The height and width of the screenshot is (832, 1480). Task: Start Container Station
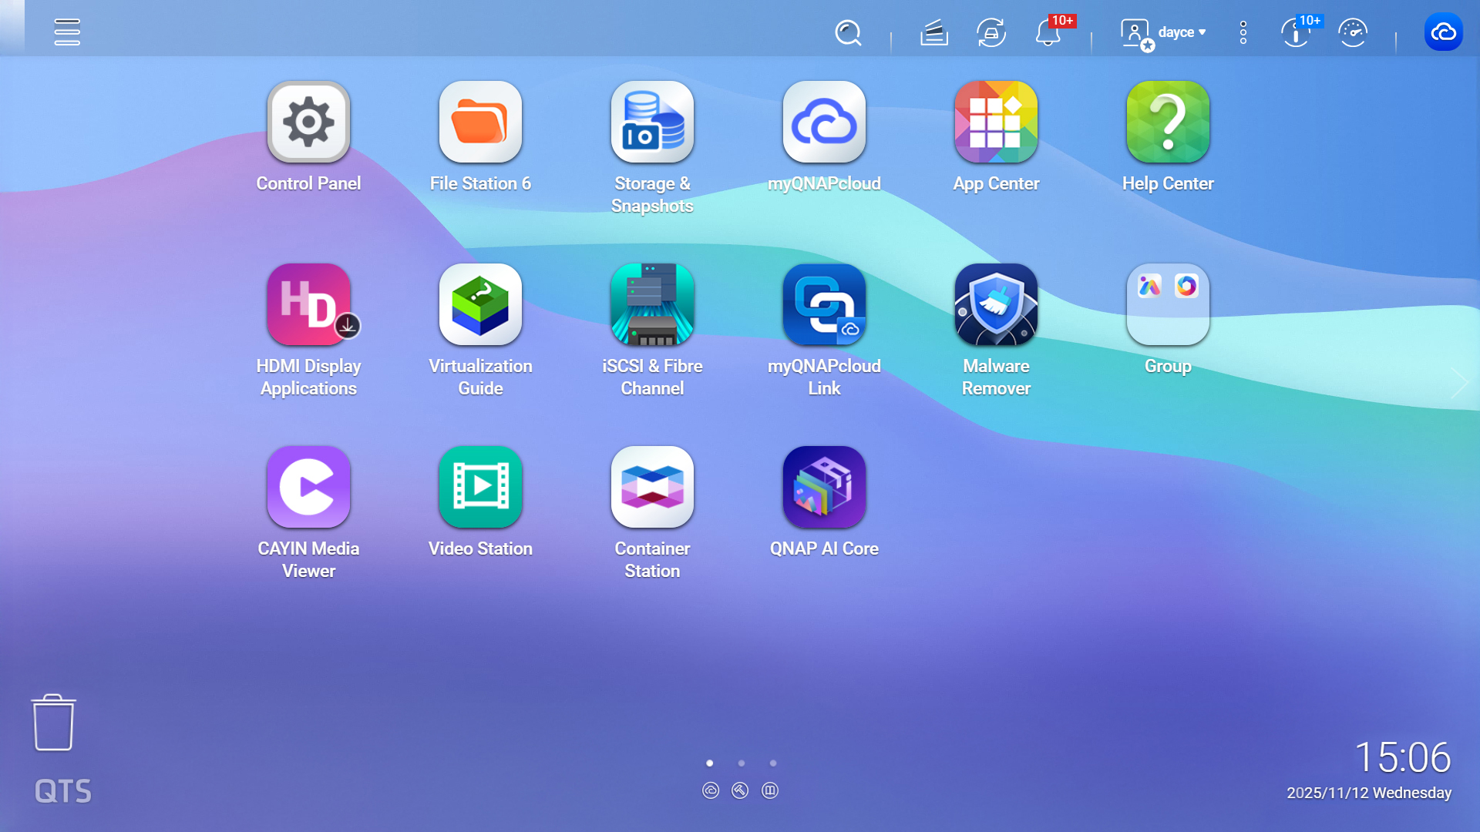click(652, 487)
